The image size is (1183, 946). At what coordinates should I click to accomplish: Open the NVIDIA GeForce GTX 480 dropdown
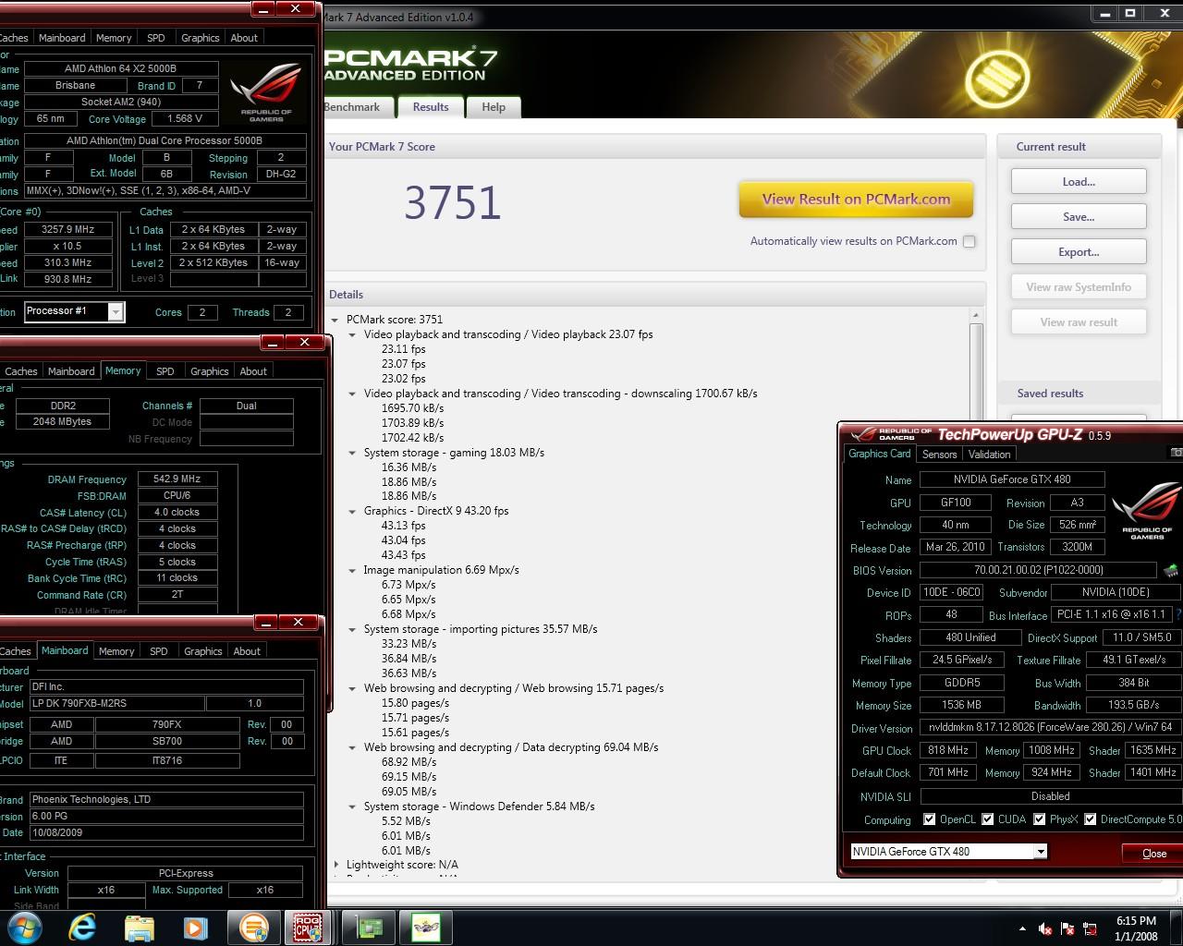click(x=1041, y=851)
